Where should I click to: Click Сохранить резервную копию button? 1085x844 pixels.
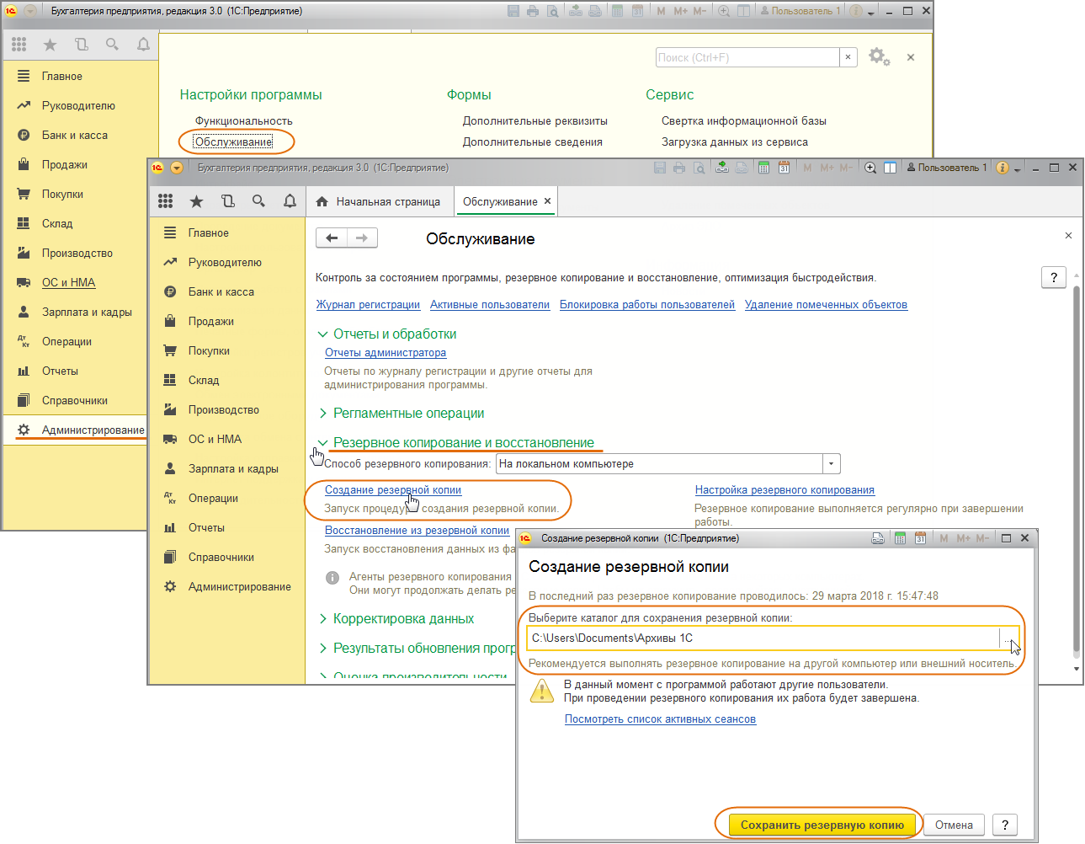[x=822, y=825]
